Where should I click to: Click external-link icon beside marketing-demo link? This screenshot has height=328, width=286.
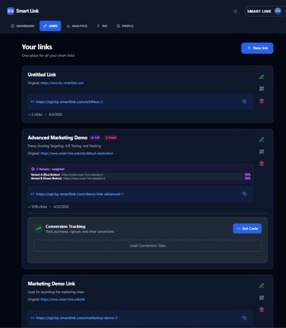[117, 318]
